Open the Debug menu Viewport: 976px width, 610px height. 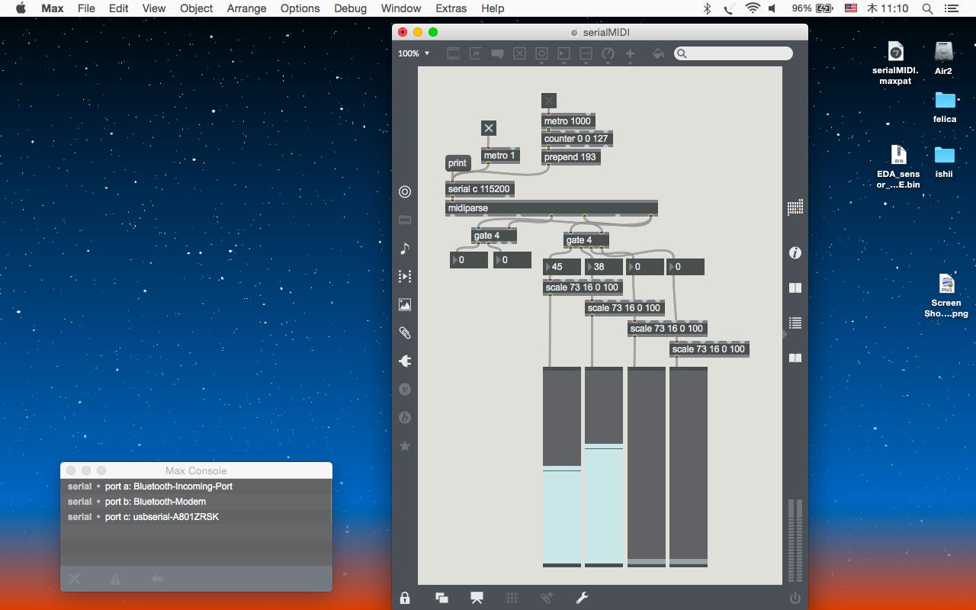click(x=350, y=8)
